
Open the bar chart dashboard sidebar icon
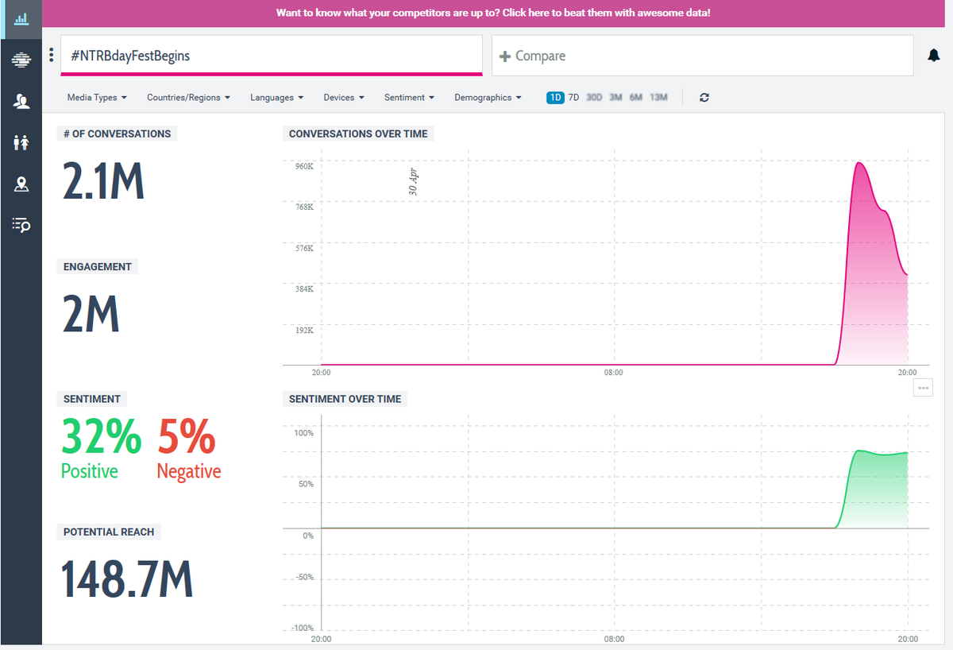[x=21, y=18]
